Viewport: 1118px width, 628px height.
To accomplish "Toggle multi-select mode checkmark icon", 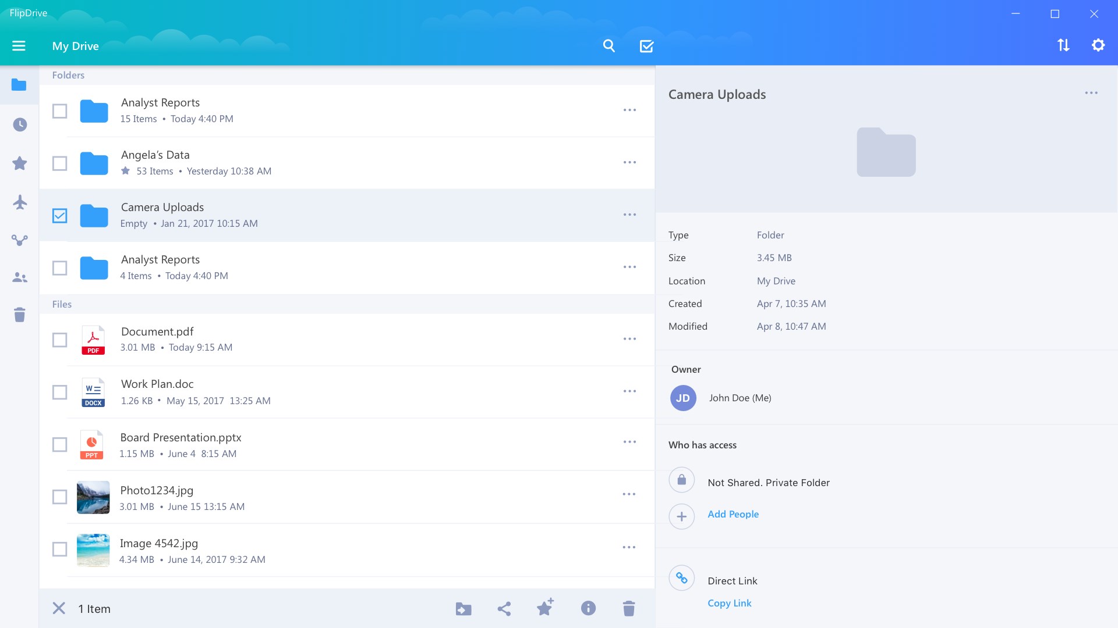I will (x=646, y=46).
